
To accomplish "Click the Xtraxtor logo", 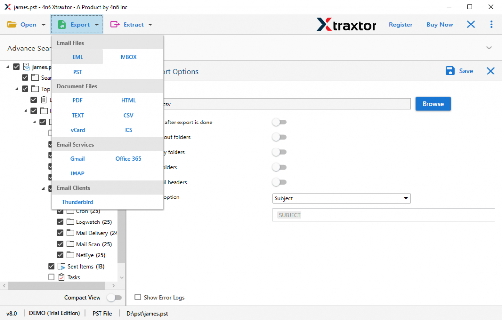I will coord(346,24).
